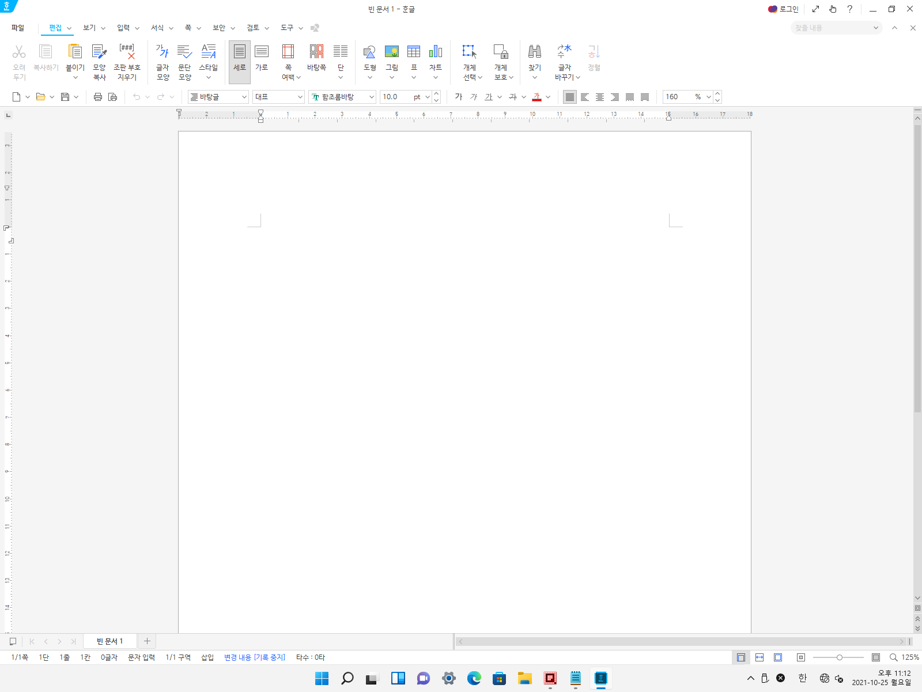
Task: Expand the 붙이기 paste options arrow
Action: pyautogui.click(x=75, y=78)
